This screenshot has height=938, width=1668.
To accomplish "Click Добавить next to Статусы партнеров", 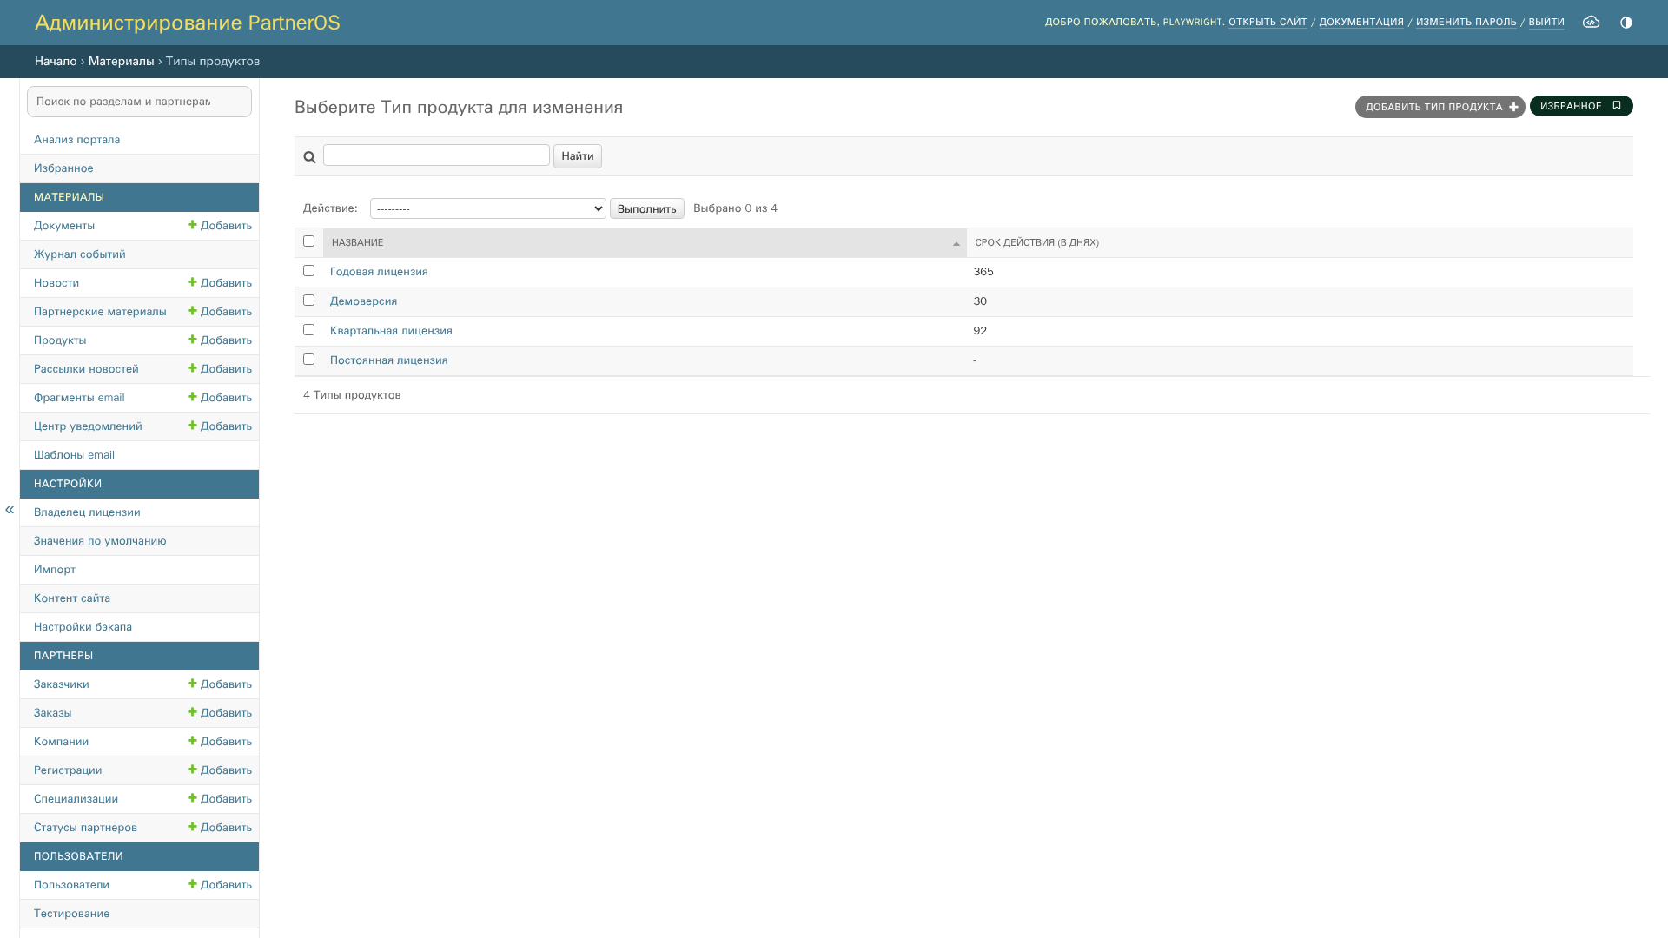I will pos(220,828).
